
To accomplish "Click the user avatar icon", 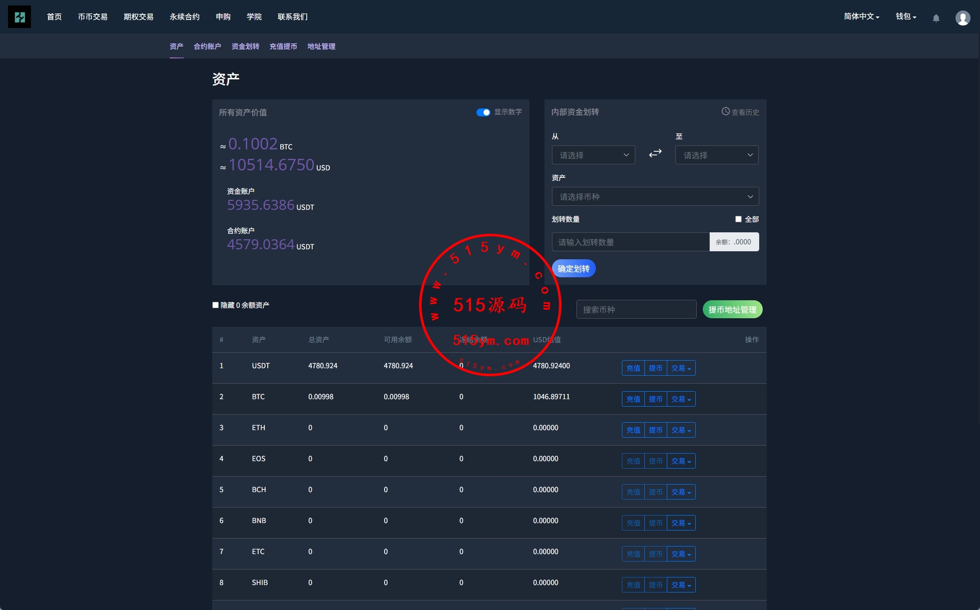I will tap(963, 18).
